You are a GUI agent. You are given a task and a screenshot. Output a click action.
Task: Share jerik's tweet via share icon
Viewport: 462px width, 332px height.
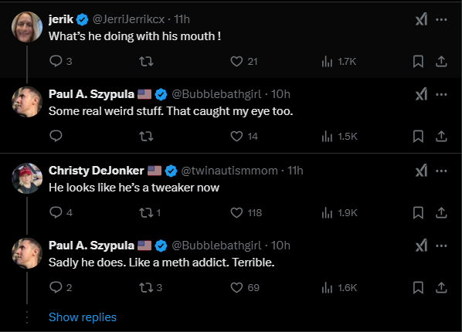point(441,61)
